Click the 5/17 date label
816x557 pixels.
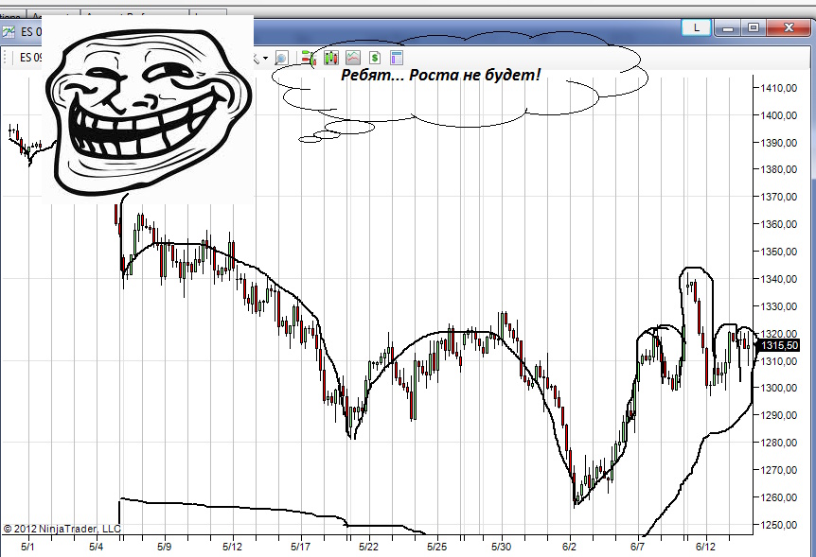click(x=300, y=547)
